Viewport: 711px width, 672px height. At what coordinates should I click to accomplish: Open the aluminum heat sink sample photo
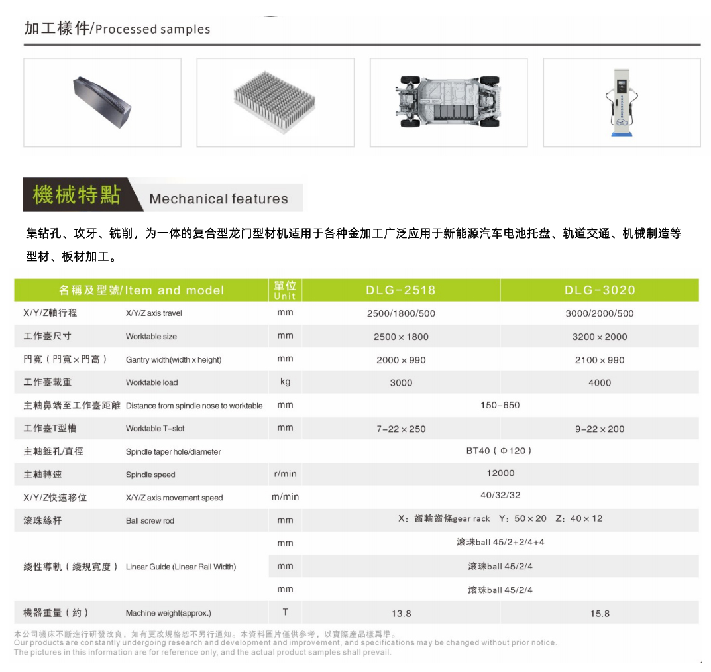(x=275, y=103)
